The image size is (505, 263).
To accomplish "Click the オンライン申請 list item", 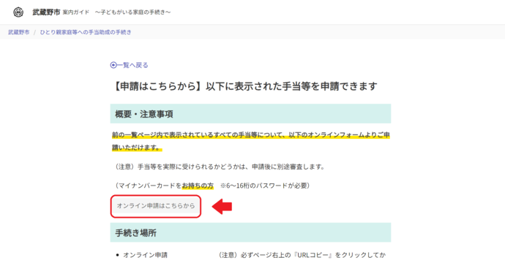I will pyautogui.click(x=145, y=255).
